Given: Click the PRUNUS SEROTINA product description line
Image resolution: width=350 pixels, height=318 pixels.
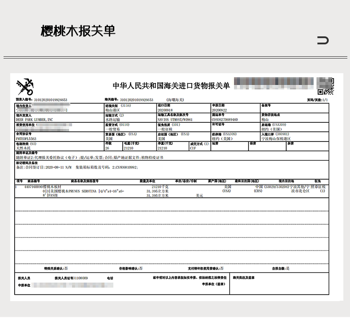Looking at the screenshot, I should [x=83, y=191].
